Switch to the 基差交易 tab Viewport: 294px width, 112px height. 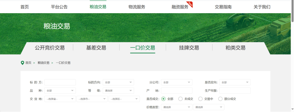tap(96, 48)
